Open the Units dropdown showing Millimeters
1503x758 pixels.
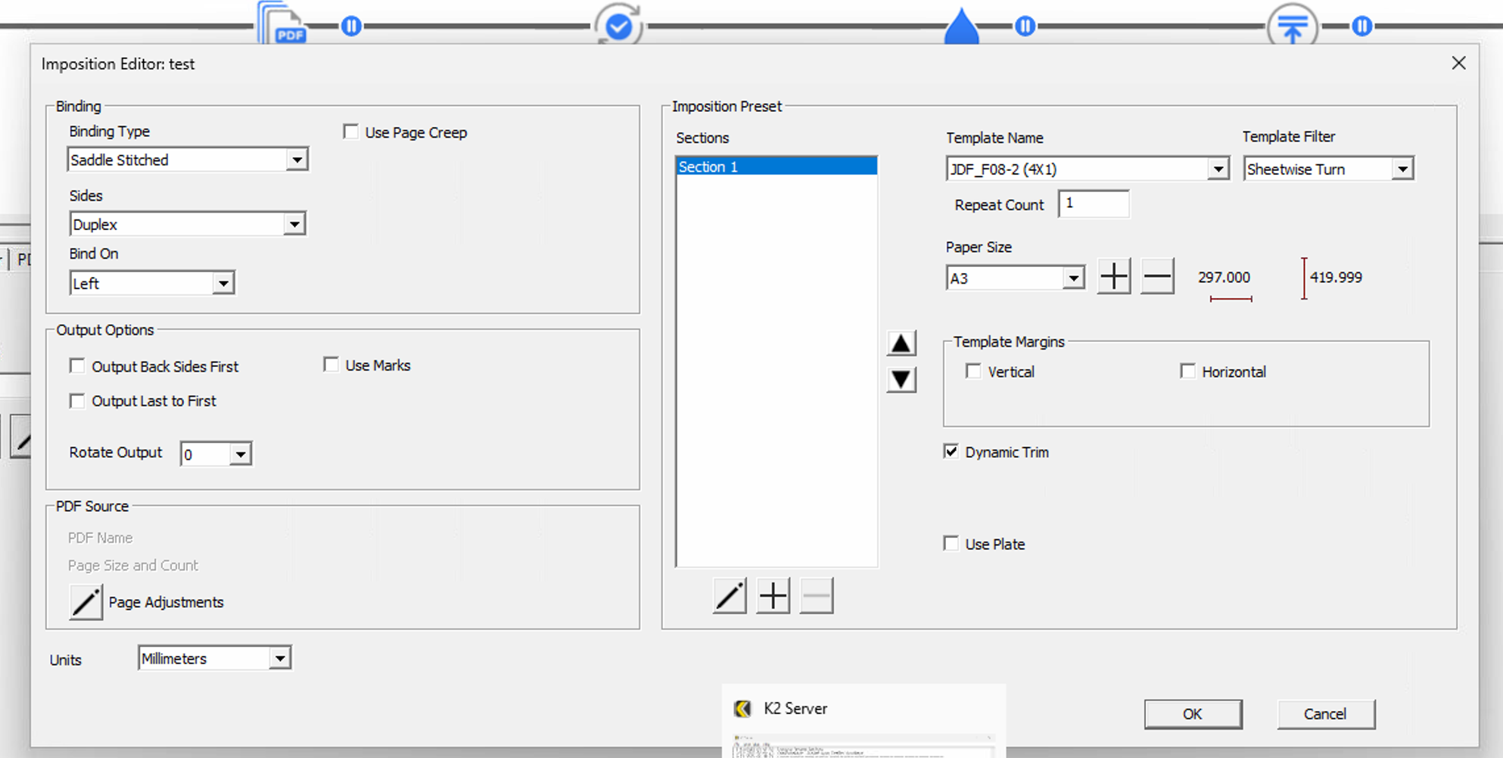(281, 657)
